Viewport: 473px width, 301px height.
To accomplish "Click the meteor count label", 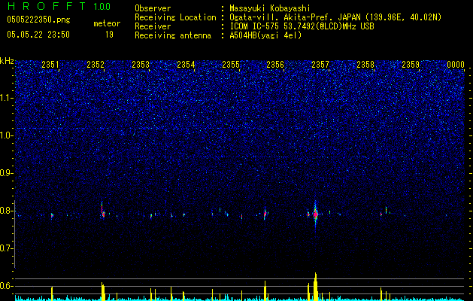I will click(x=107, y=23).
